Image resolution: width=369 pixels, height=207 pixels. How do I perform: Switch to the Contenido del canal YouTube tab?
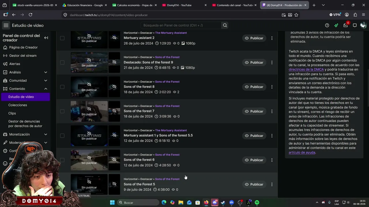click(x=234, y=5)
